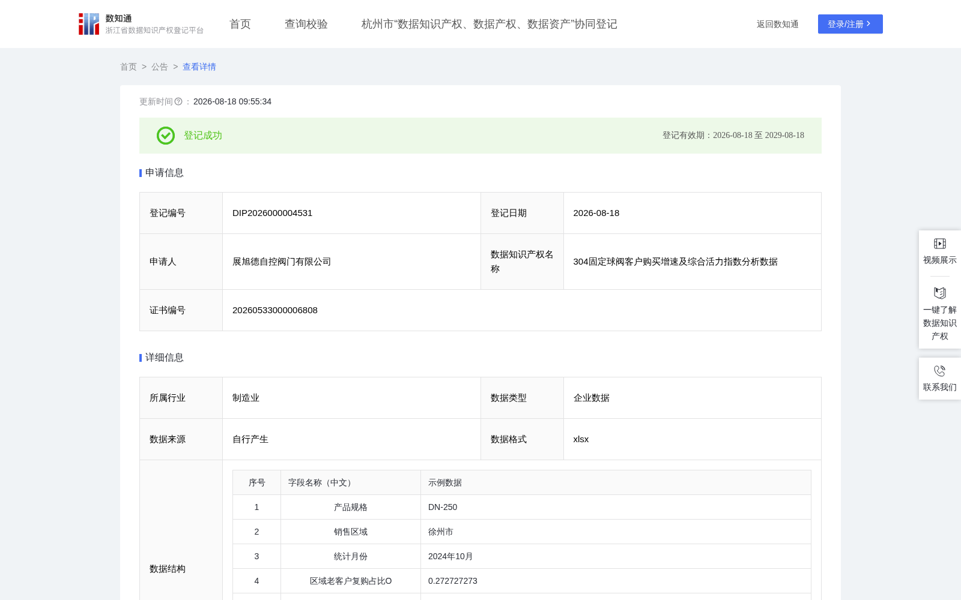This screenshot has width=961, height=600.
Task: Click the 申请信息 section heading
Action: click(x=165, y=173)
